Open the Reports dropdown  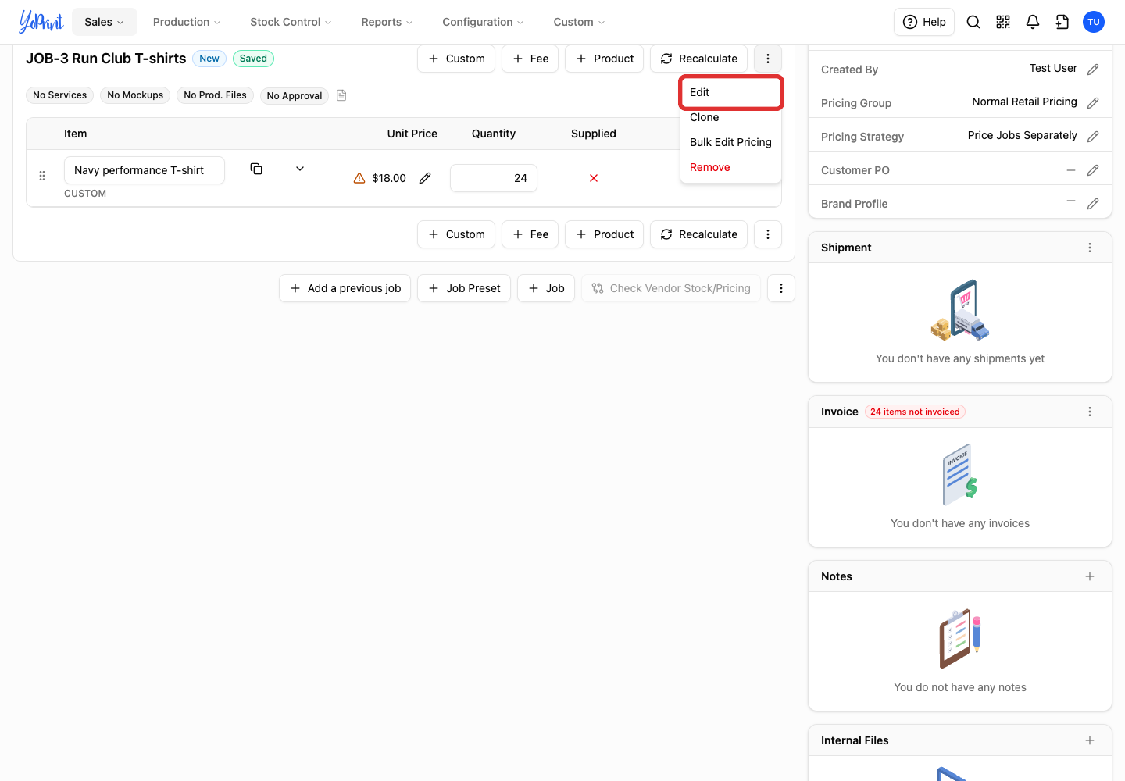coord(387,22)
